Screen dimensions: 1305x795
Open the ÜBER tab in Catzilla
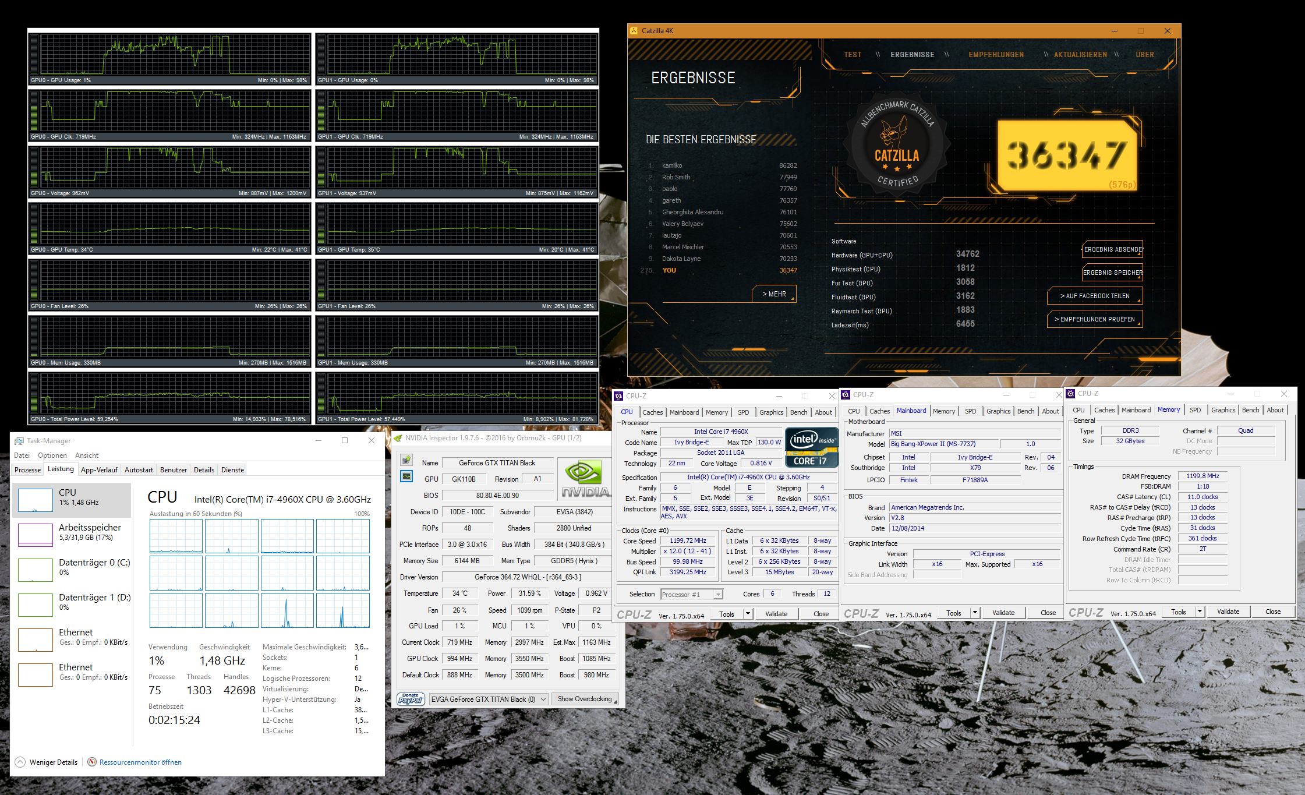[x=1144, y=55]
